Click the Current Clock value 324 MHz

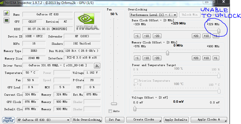click(x=31, y=95)
